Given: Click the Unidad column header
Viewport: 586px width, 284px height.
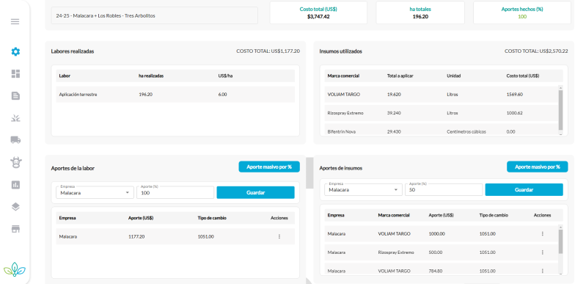Looking at the screenshot, I should click(x=454, y=76).
